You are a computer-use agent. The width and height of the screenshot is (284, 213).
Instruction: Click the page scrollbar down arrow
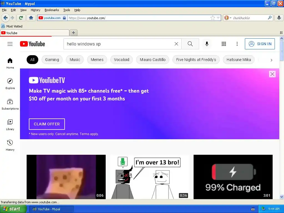282,197
